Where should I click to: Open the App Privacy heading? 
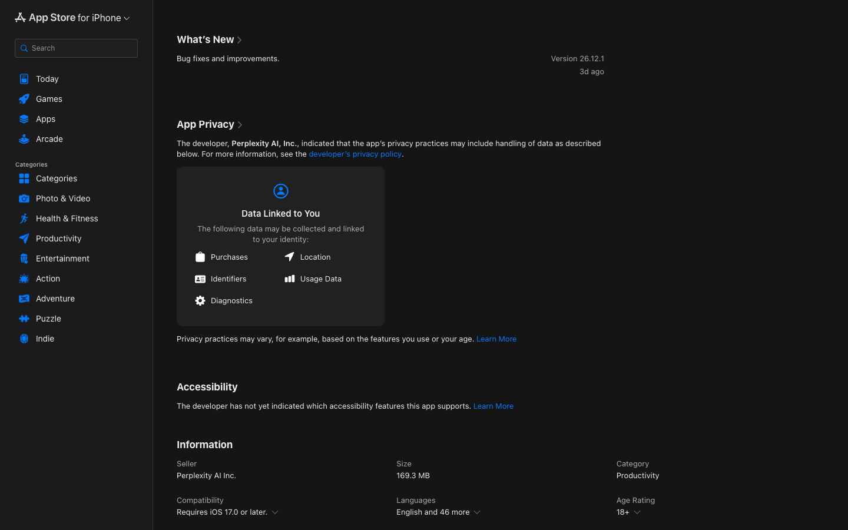[x=206, y=124]
